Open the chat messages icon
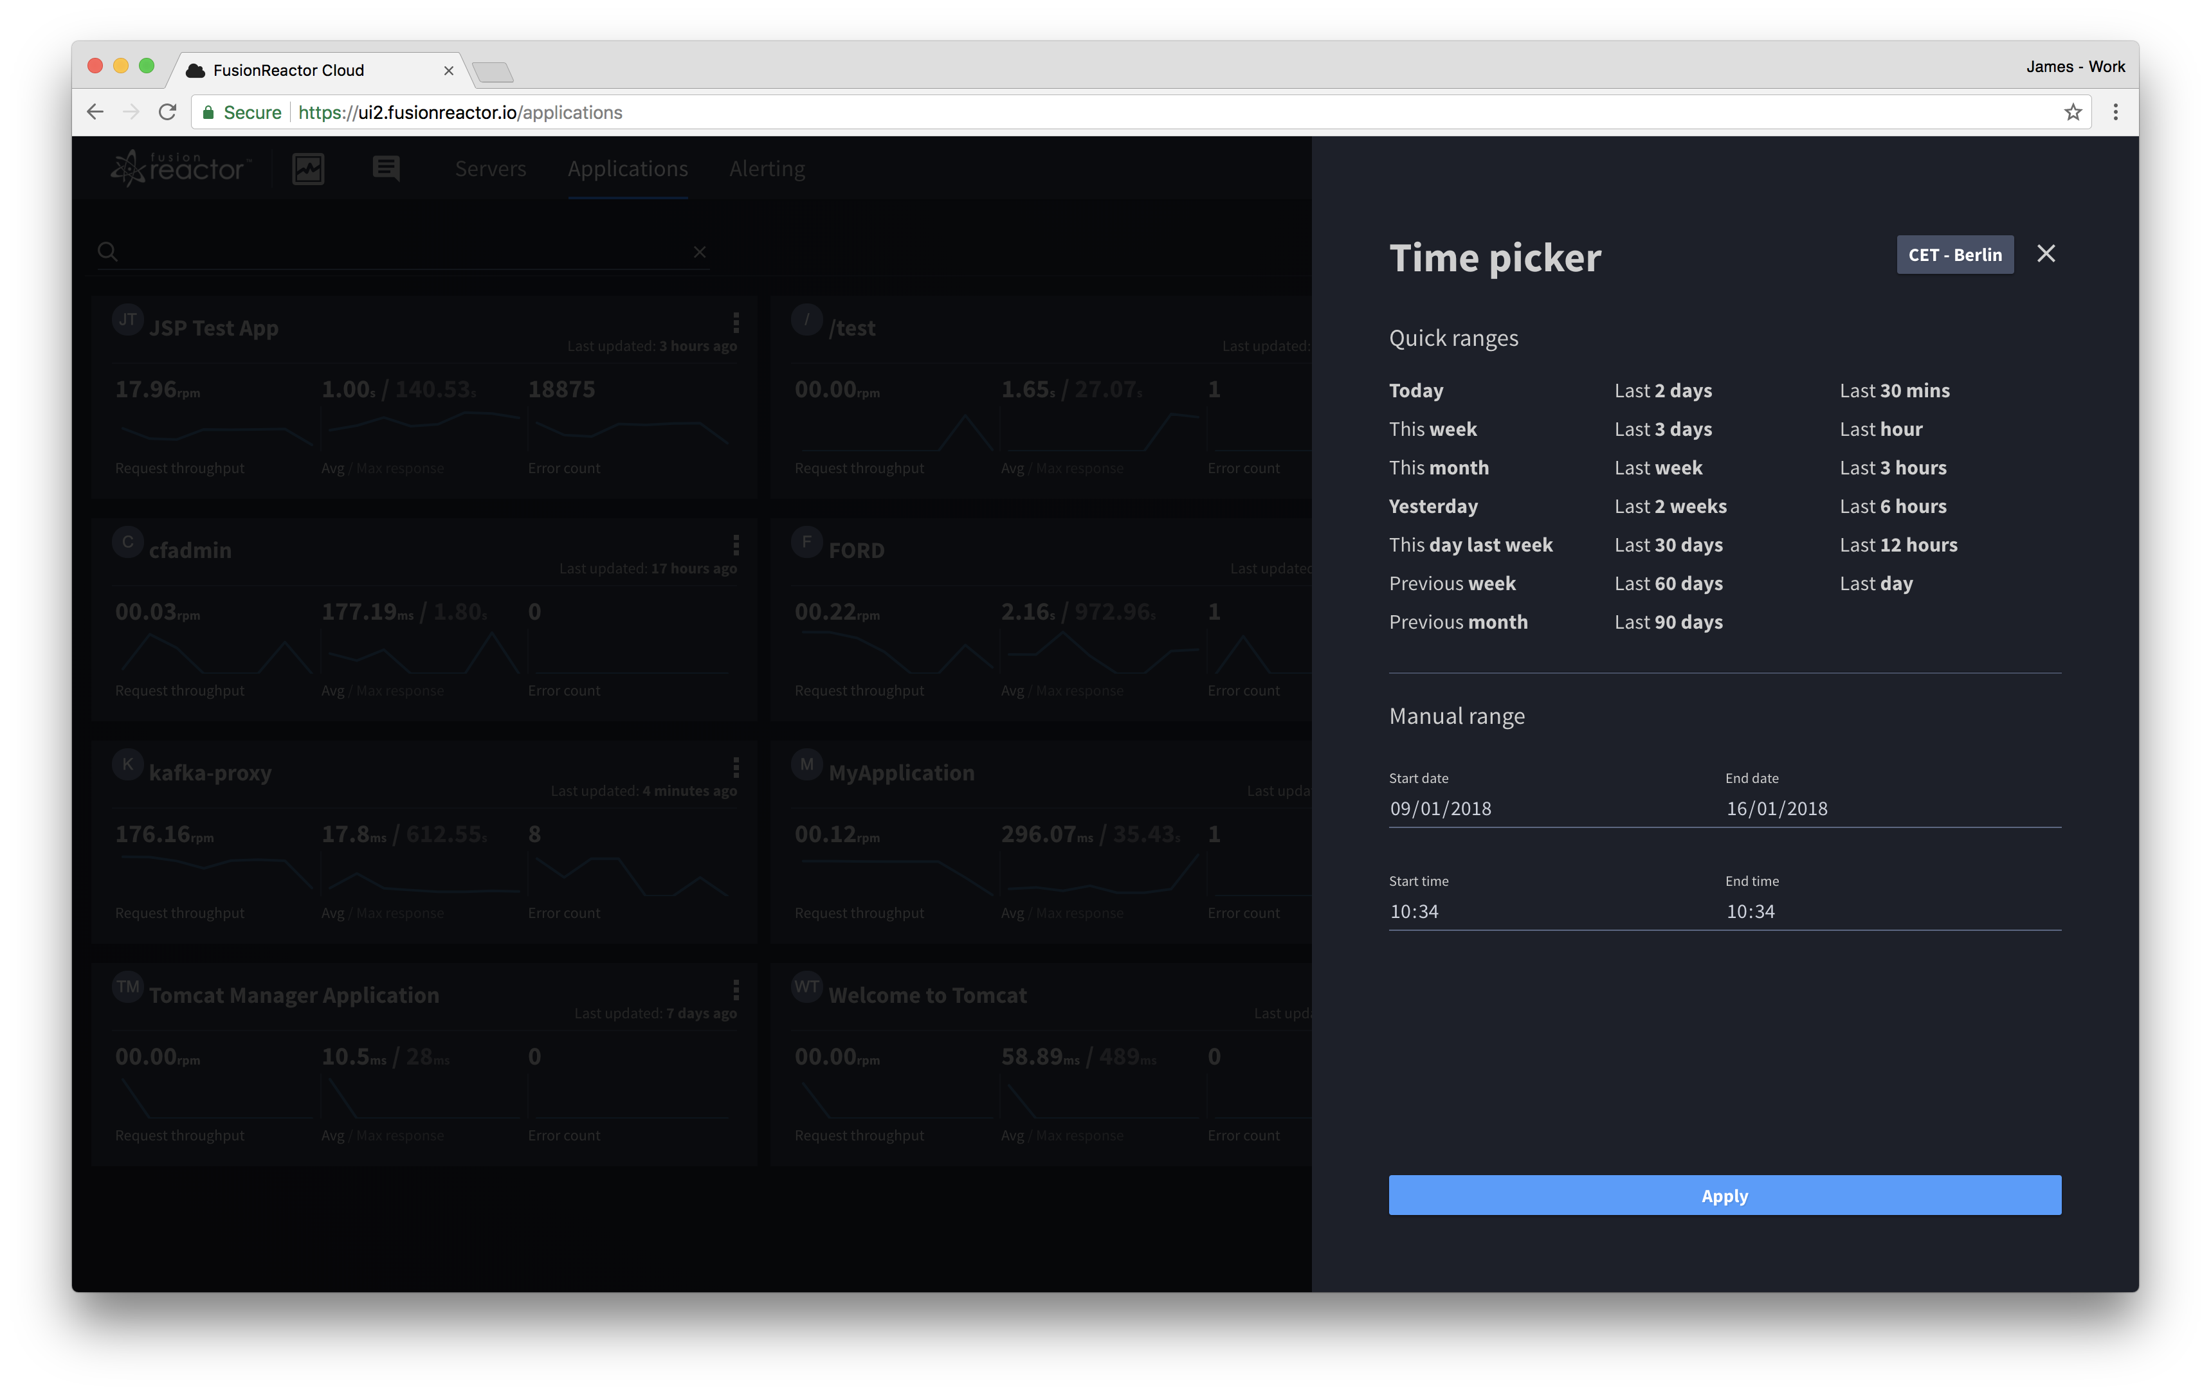This screenshot has height=1395, width=2211. [387, 168]
